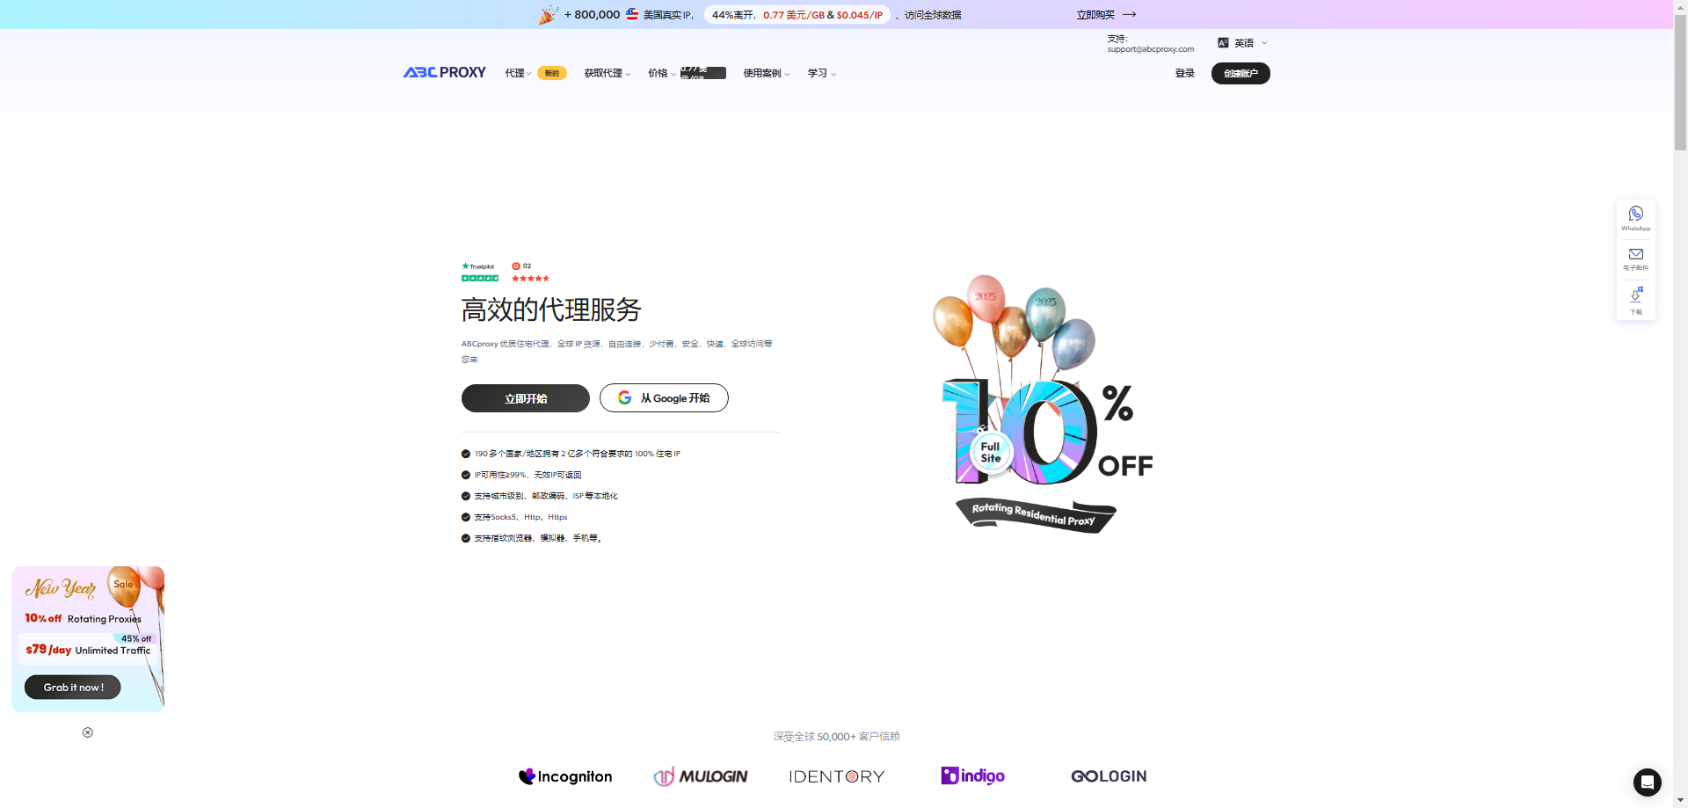
Task: Click the 立即购买 link in top banner
Action: (1105, 15)
